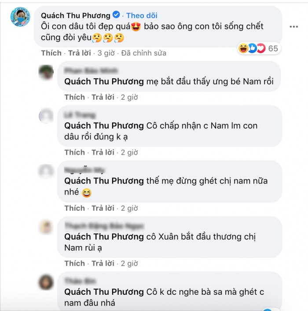Open the Quách Thu Phương tag in last reply
The image size is (308, 311).
pos(104,292)
